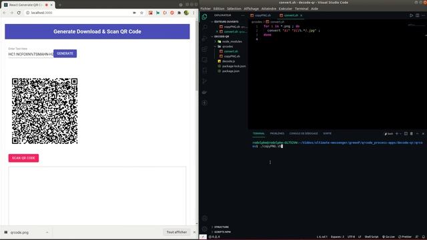Close the convert.sh editor tab
Viewport: 427px width, 240px height.
tap(301, 15)
